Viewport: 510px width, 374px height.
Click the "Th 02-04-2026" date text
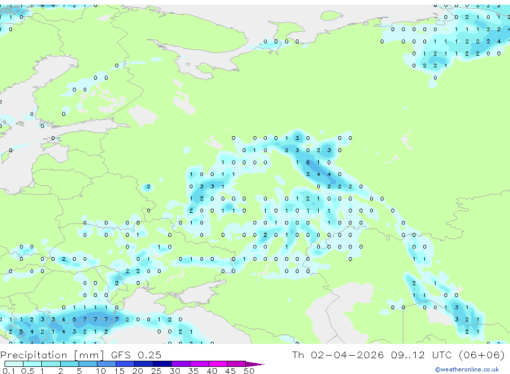(338, 355)
